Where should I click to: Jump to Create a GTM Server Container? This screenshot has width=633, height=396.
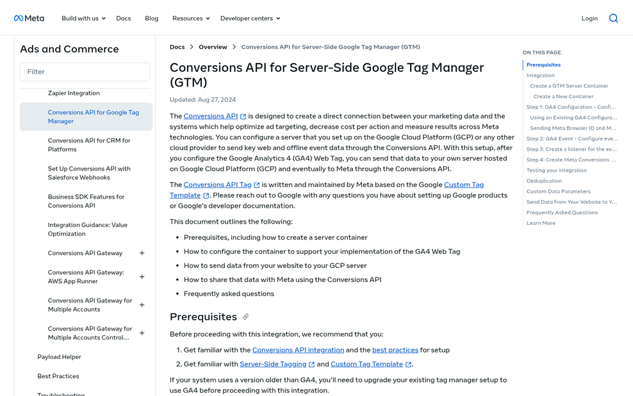[569, 86]
